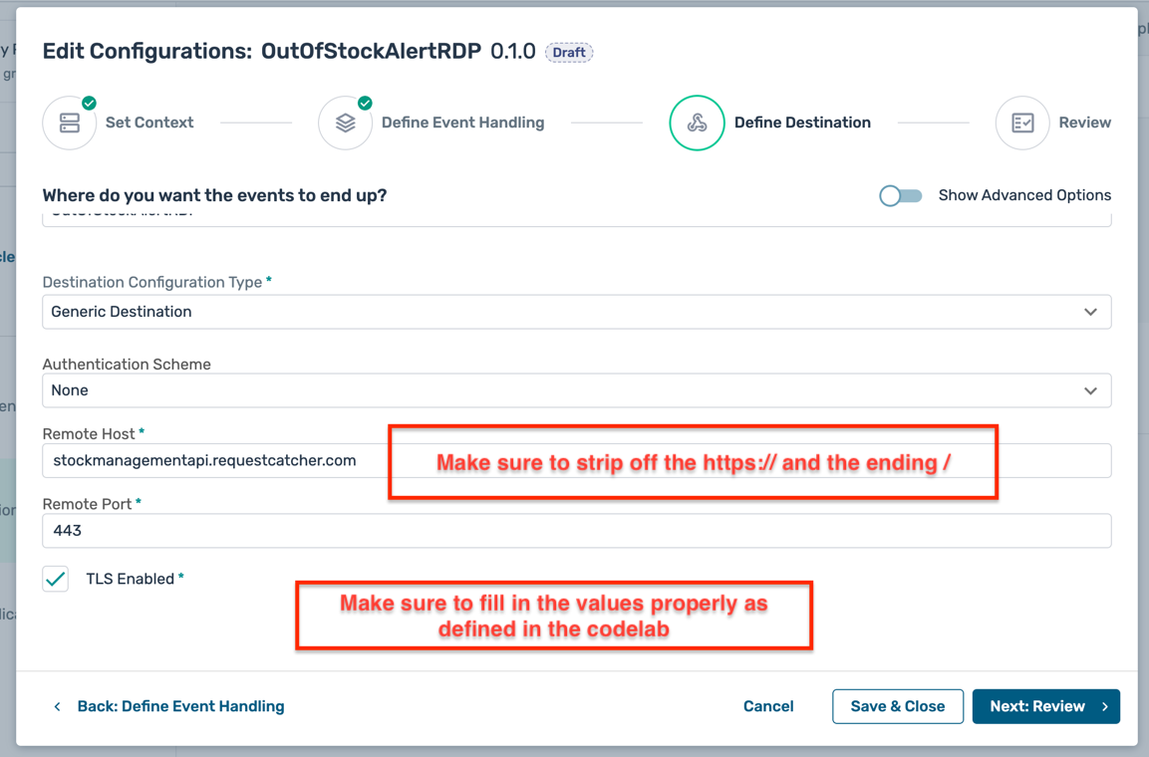1149x757 pixels.
Task: Click the Draft status badge
Action: (x=568, y=52)
